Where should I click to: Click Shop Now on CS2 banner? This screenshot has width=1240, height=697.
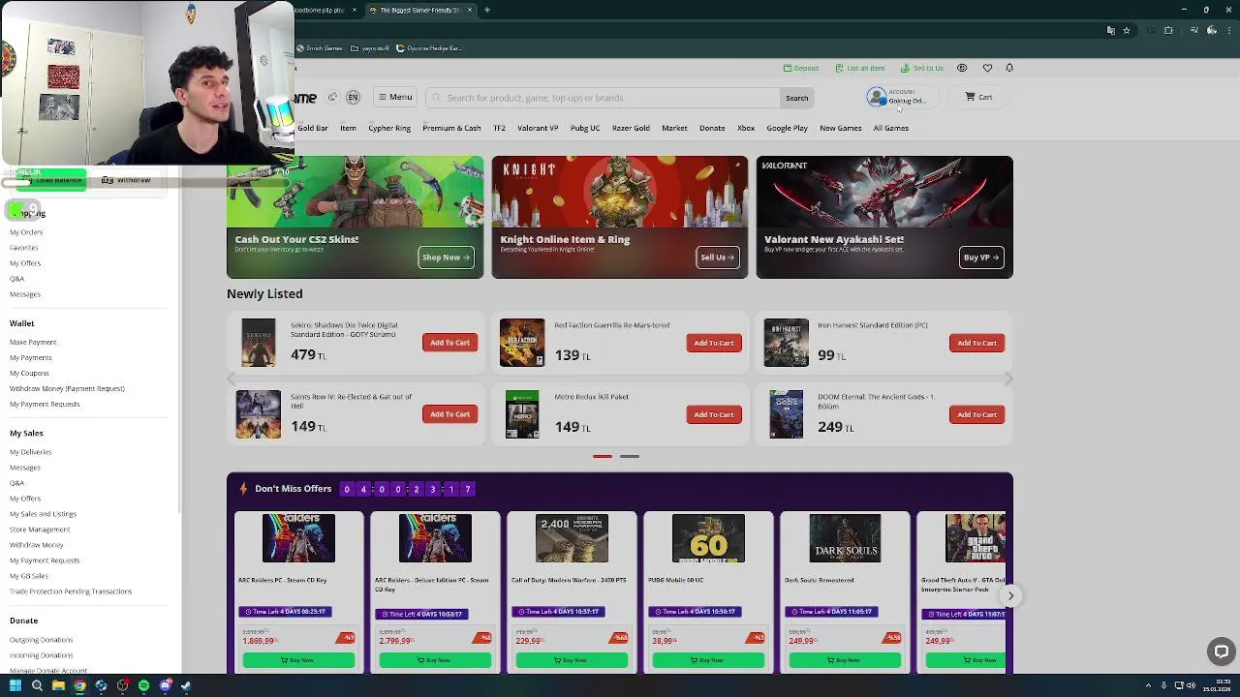coord(446,258)
